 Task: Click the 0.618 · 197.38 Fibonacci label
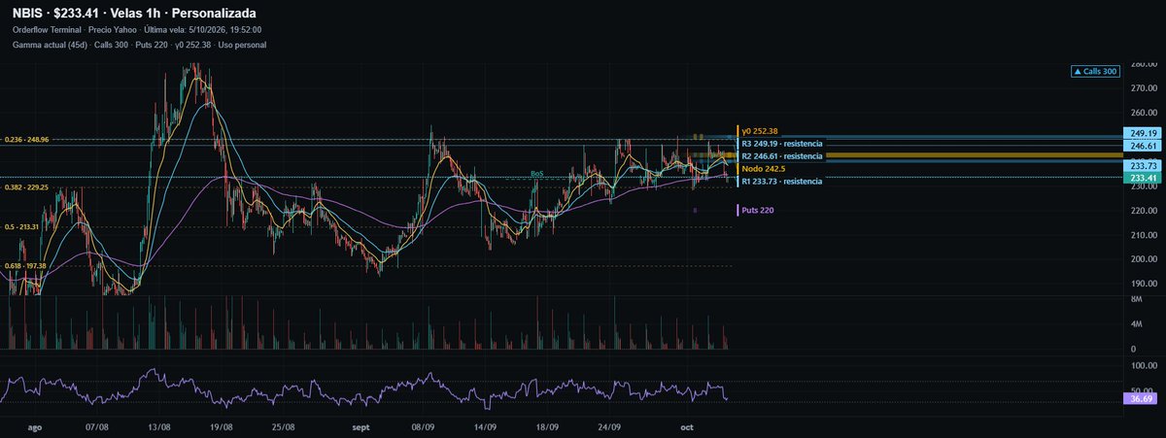point(26,265)
